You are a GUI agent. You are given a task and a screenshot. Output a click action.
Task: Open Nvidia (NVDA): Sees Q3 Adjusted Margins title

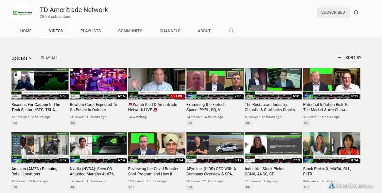tap(92, 171)
